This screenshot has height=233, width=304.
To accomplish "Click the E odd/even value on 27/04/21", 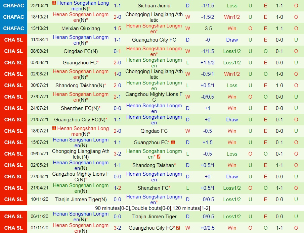I will (x=266, y=176).
